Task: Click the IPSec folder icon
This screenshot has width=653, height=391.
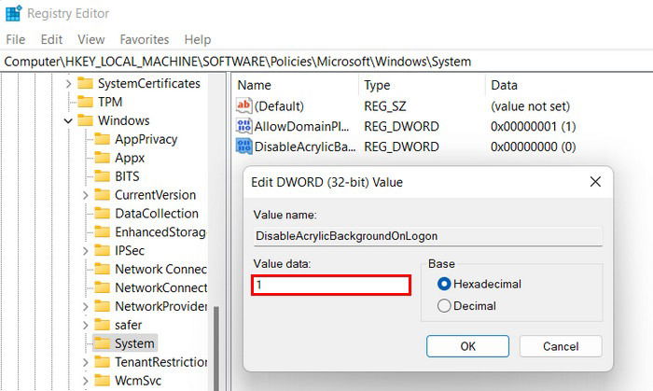Action: (x=102, y=251)
